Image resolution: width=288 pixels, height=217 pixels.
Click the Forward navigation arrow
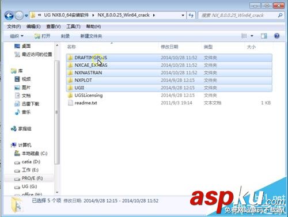(19, 16)
